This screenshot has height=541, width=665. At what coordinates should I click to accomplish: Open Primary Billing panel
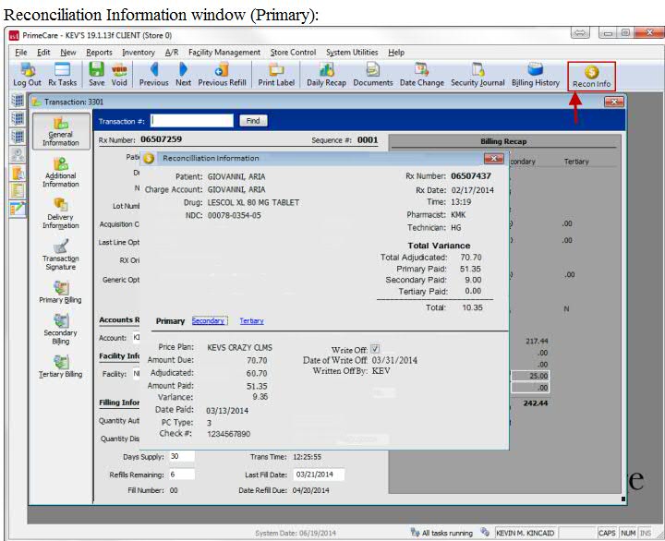[x=61, y=293]
